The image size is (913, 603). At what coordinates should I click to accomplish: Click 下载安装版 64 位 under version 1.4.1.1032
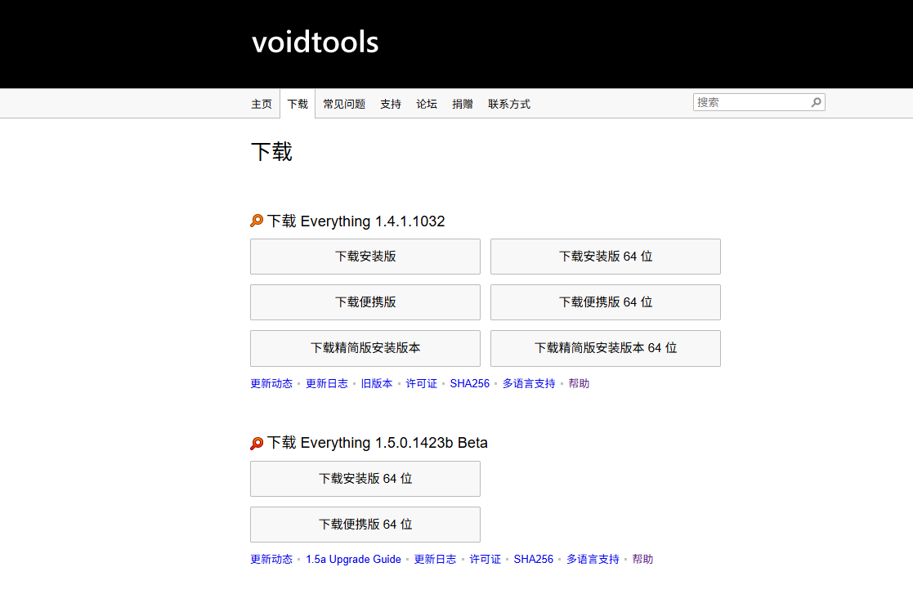coord(606,256)
